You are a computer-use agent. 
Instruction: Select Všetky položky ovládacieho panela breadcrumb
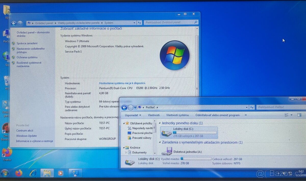[79, 23]
